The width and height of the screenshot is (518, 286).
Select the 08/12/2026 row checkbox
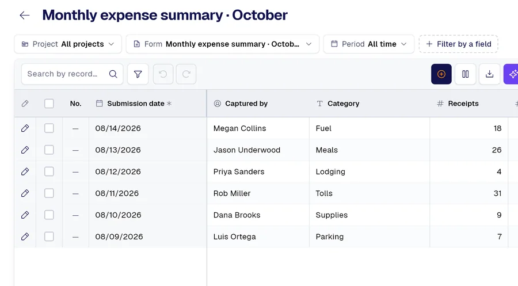point(49,171)
